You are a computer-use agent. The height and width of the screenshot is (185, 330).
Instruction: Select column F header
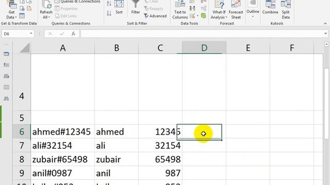point(292,48)
